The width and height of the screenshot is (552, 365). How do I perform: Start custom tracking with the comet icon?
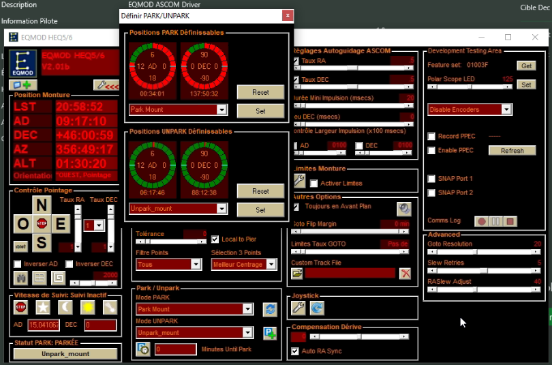pos(110,308)
